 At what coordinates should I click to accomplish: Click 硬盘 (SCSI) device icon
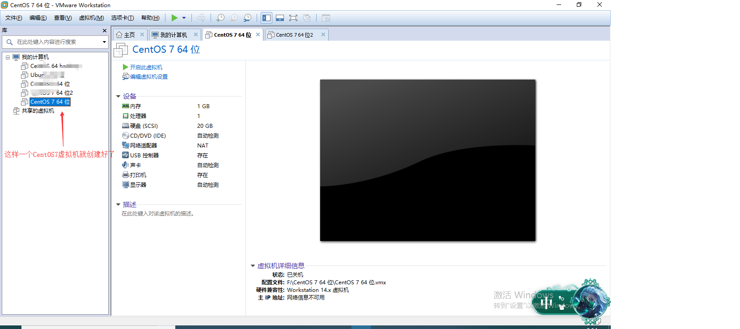126,126
